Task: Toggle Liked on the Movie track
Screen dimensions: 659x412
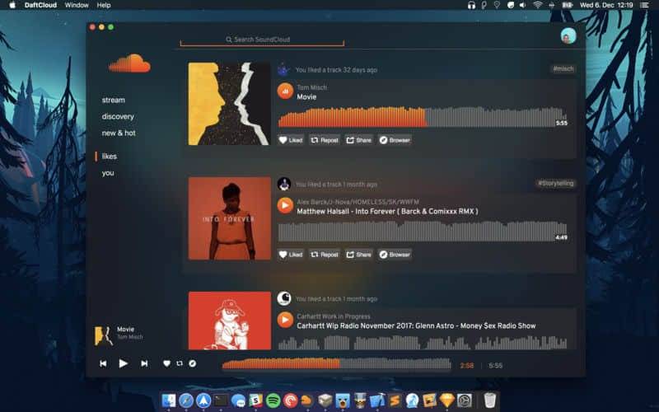Action: click(291, 140)
